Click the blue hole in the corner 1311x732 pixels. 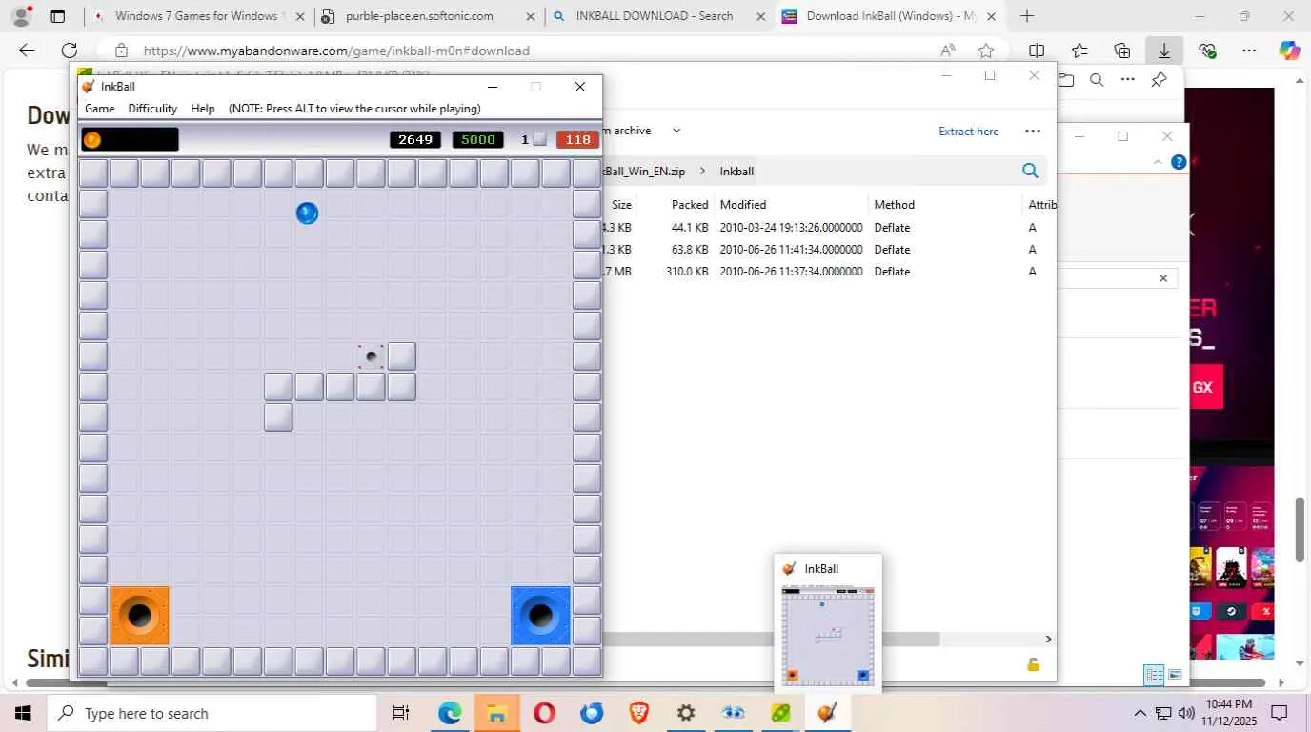540,616
